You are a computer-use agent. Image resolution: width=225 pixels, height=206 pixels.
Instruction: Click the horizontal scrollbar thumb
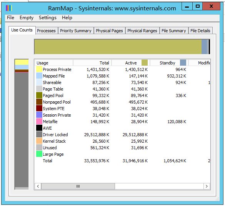[x=78, y=186]
